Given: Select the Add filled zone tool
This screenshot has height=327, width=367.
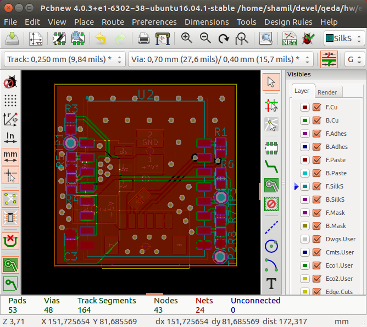Looking at the screenshot, I should 271,185.
